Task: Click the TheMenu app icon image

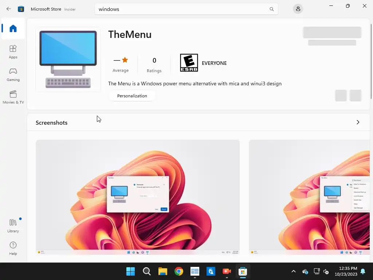Action: [68, 59]
